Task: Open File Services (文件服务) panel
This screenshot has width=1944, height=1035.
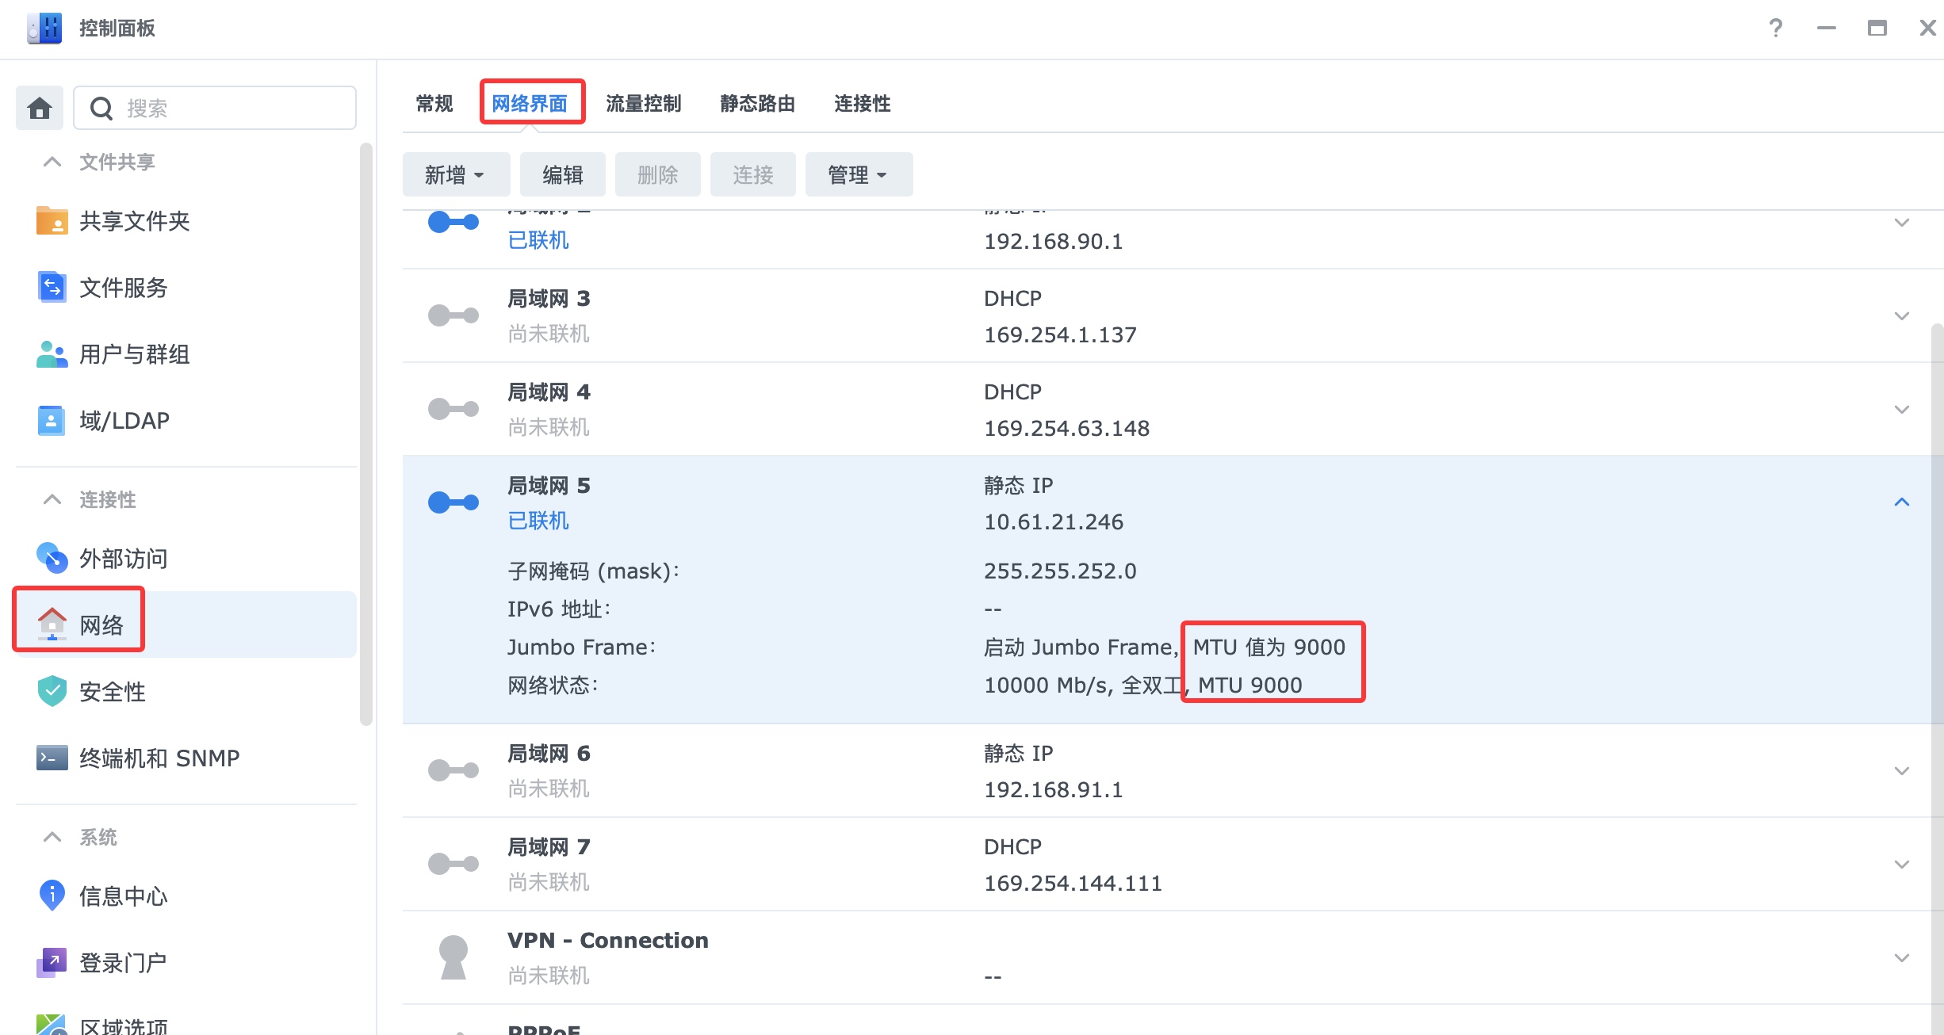Action: pos(123,288)
